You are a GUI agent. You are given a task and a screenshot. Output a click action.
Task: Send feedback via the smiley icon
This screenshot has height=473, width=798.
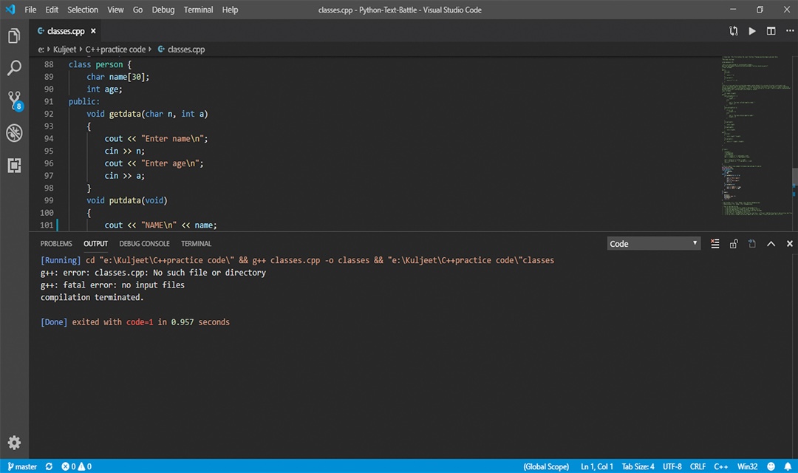pyautogui.click(x=771, y=466)
